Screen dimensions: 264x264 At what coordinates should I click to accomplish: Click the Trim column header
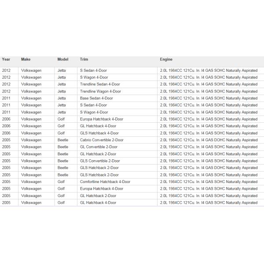click(84, 59)
